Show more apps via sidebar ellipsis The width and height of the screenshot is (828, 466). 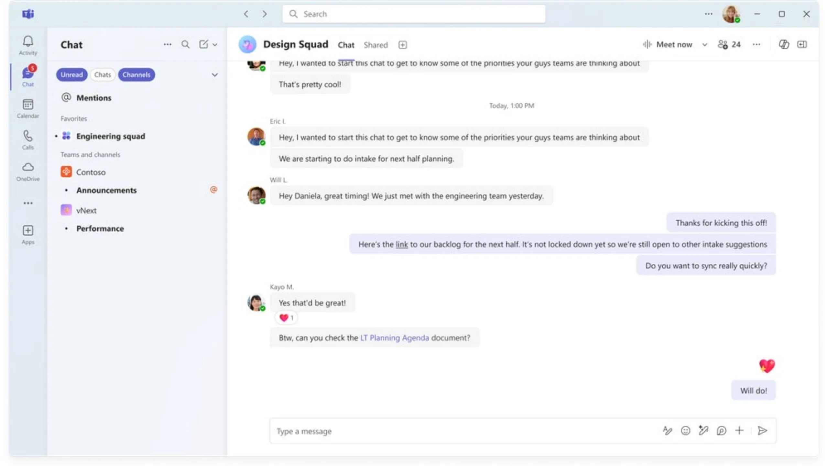28,203
